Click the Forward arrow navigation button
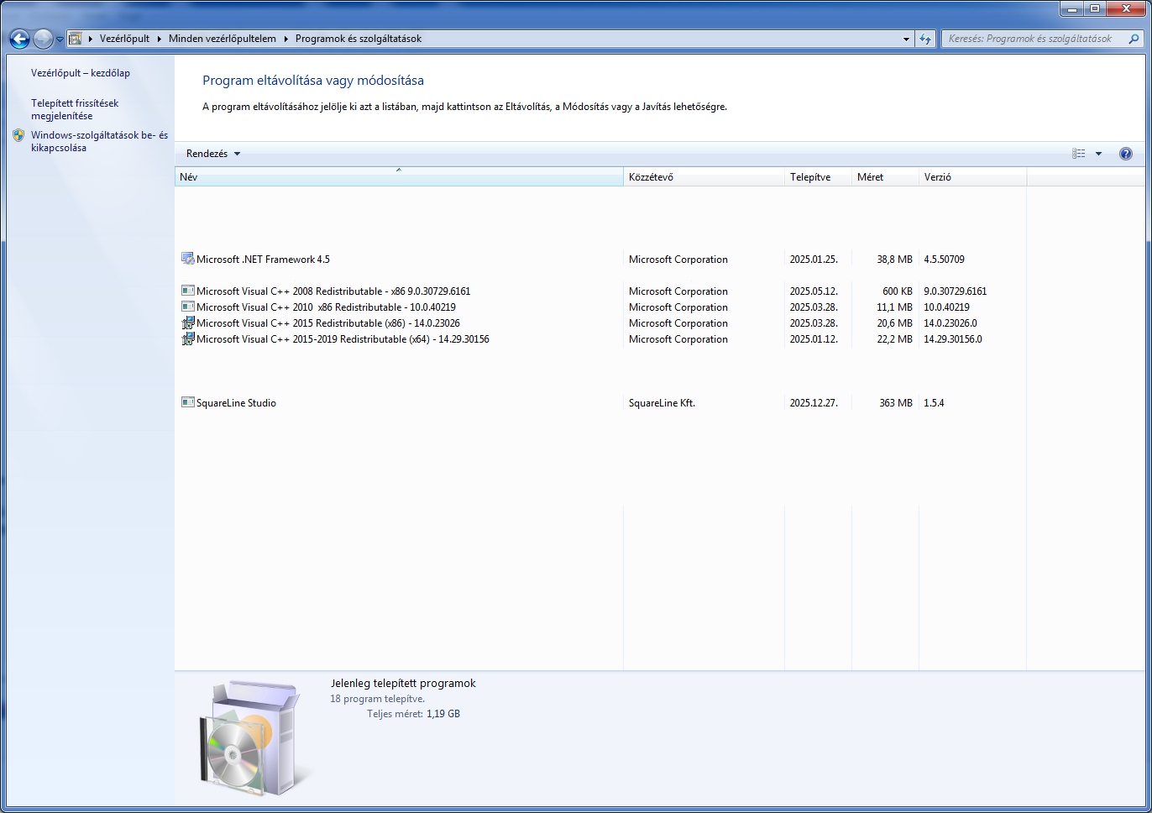The height and width of the screenshot is (813, 1152). (x=43, y=39)
